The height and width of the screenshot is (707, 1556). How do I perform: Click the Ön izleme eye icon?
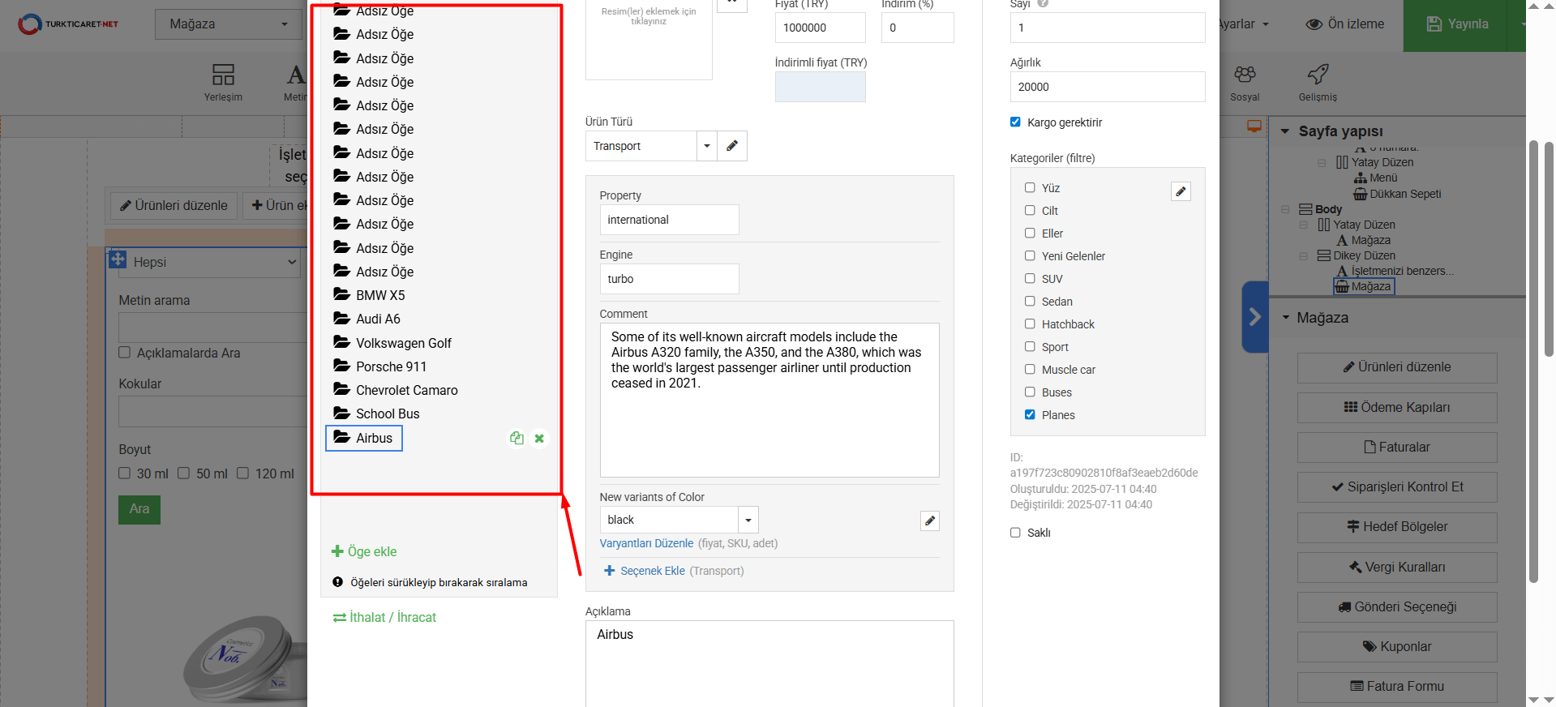[x=1314, y=24]
